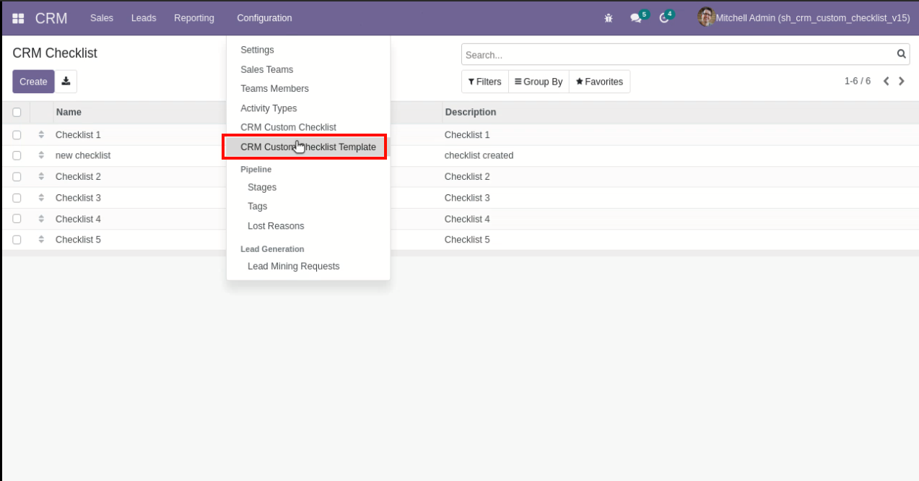The image size is (919, 481).
Task: Open the 'new checklist' name cell
Action: pos(83,155)
